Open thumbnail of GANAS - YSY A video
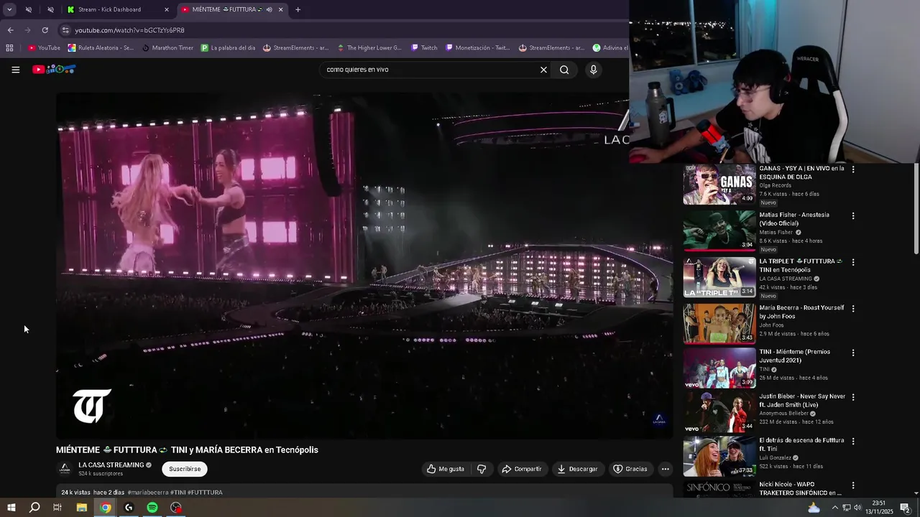This screenshot has height=517, width=920. pyautogui.click(x=719, y=185)
